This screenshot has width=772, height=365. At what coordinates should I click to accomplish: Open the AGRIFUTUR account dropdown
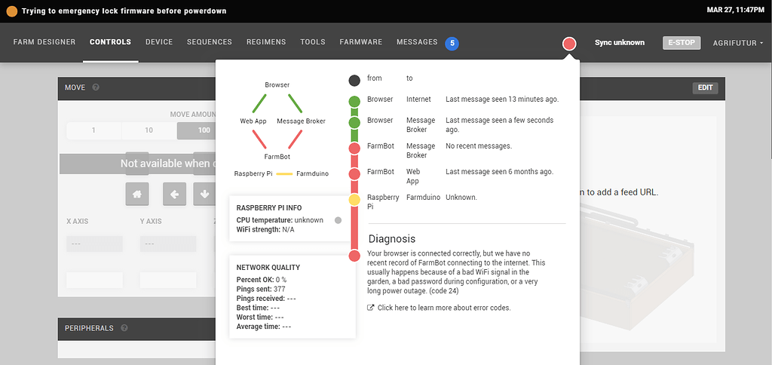[x=738, y=43]
